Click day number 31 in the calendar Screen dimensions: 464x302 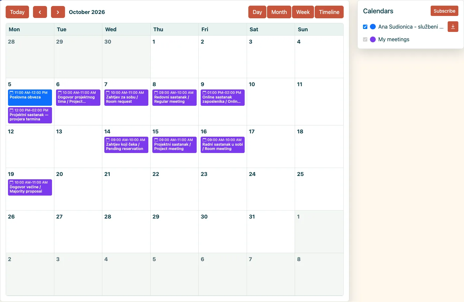pyautogui.click(x=252, y=217)
